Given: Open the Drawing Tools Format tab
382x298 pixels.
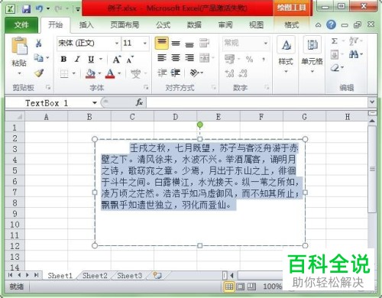Looking at the screenshot, I should click(x=292, y=25).
